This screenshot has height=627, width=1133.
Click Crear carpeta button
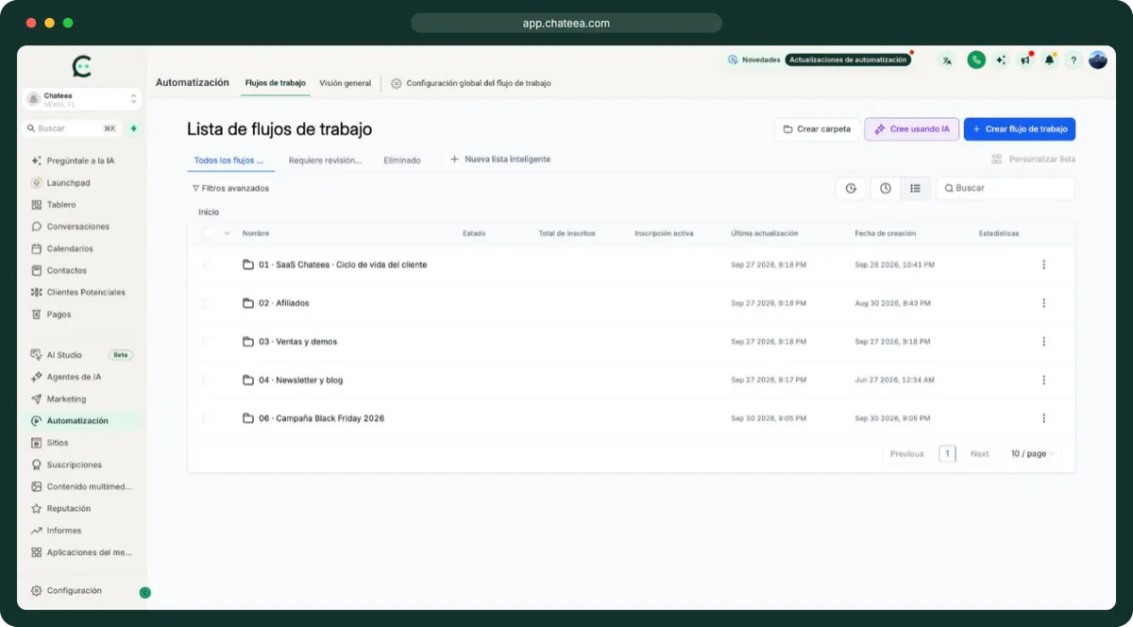pyautogui.click(x=817, y=128)
